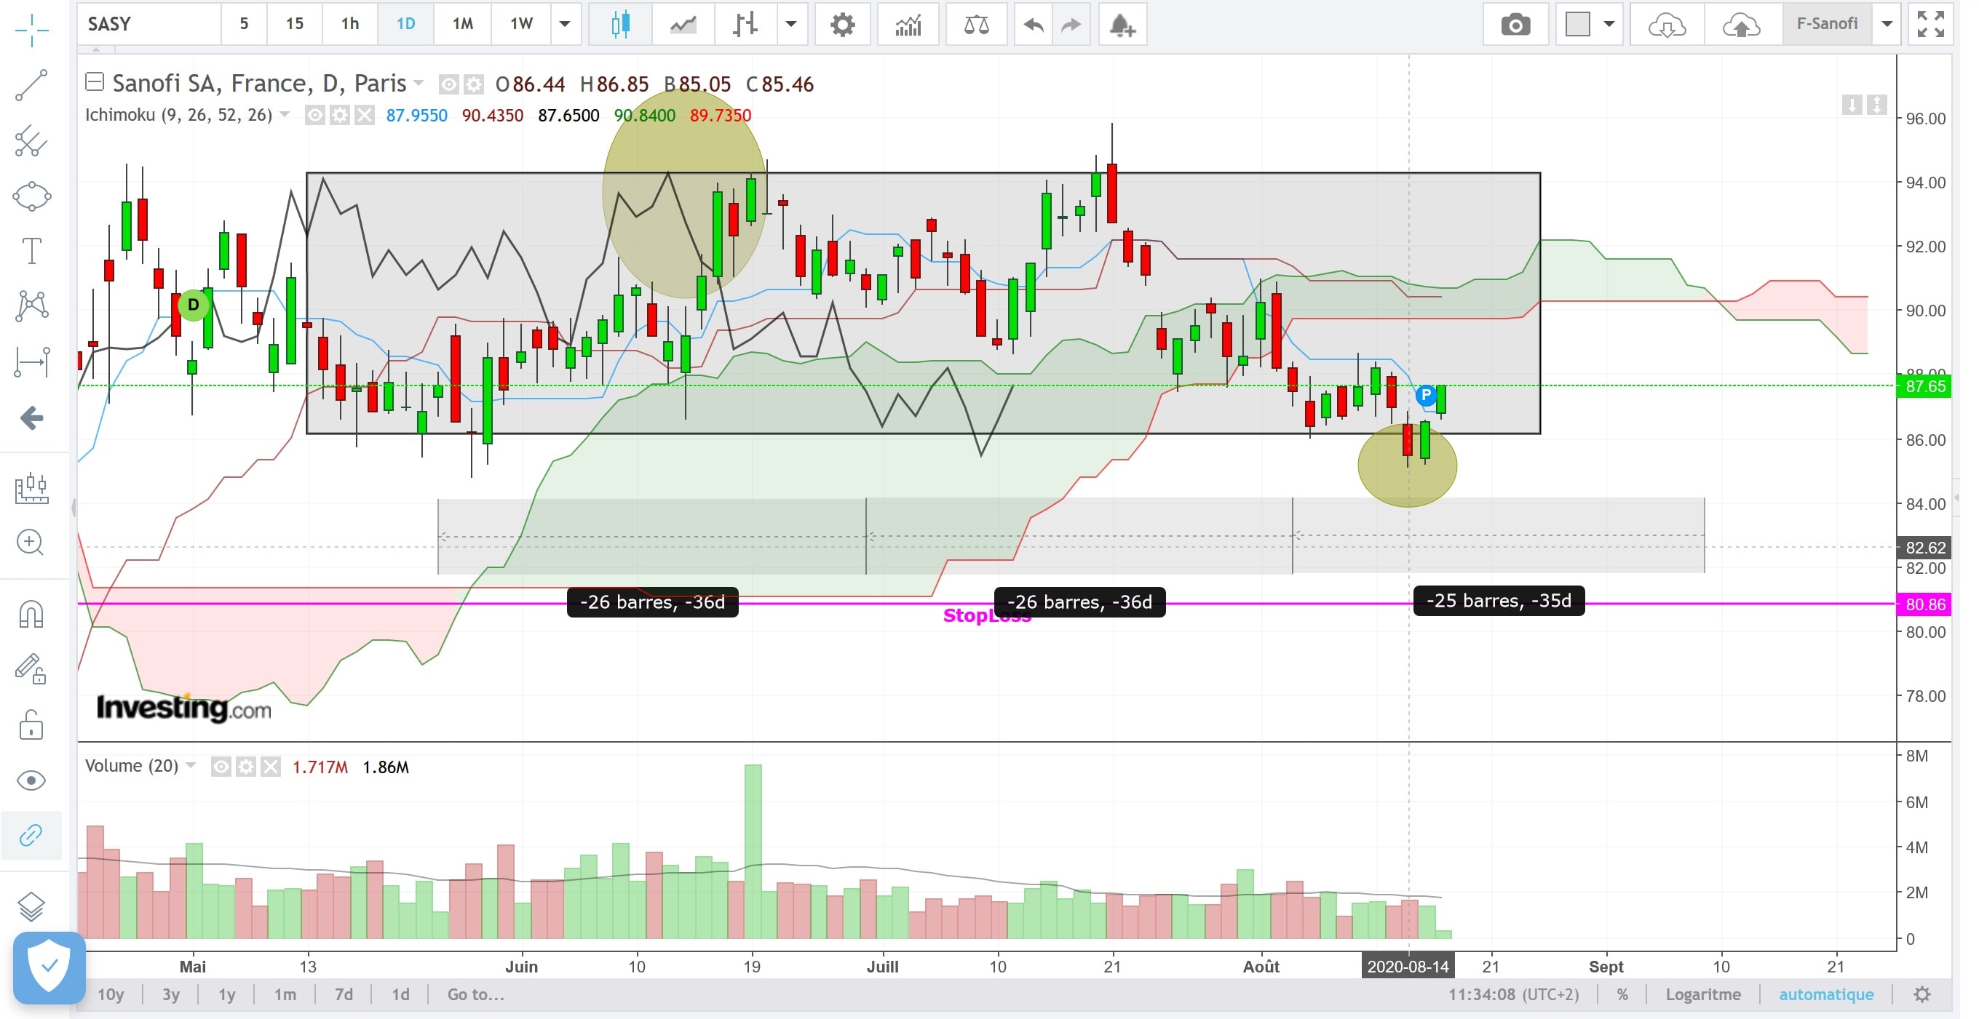This screenshot has height=1019, width=1979.
Task: Open the chart indicators panel icon in sidebar
Action: [x=31, y=487]
